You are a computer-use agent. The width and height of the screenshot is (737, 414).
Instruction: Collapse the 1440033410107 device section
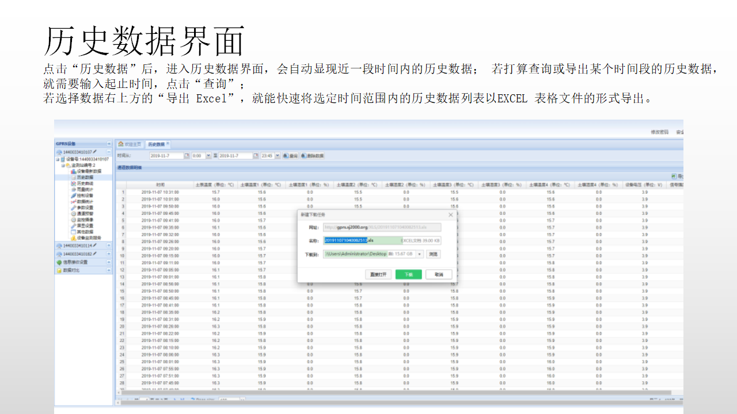[x=109, y=152]
